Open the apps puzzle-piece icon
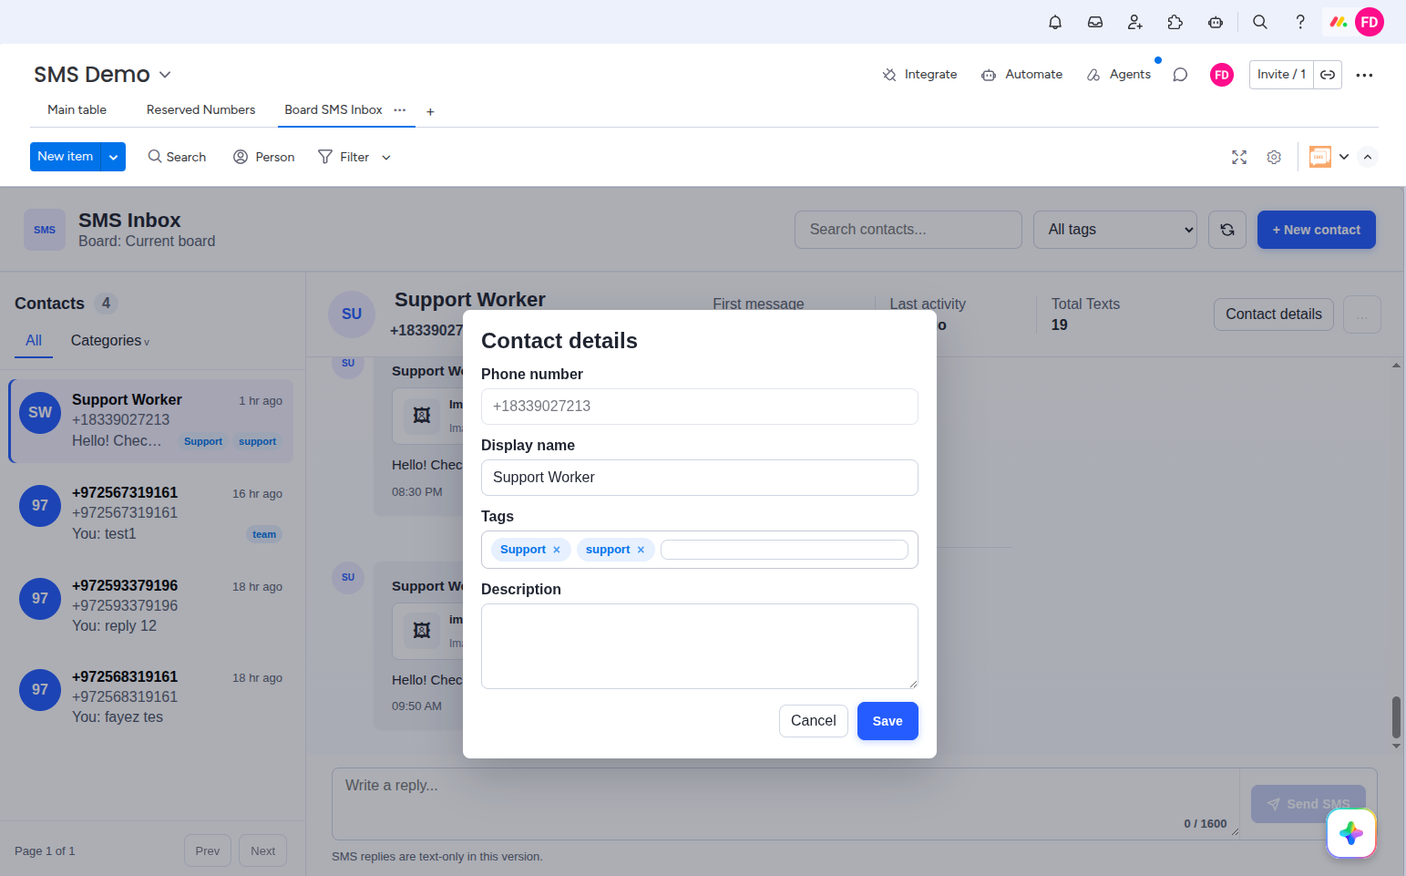This screenshot has width=1406, height=876. [x=1175, y=22]
